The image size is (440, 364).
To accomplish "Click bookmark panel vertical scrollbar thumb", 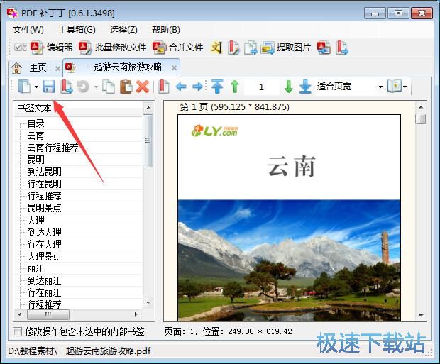I will click(x=148, y=140).
